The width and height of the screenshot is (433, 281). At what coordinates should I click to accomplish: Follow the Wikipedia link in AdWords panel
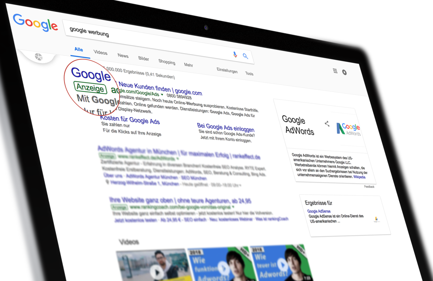click(x=359, y=177)
